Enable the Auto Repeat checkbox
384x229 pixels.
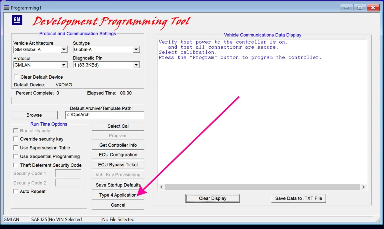[x=16, y=191]
